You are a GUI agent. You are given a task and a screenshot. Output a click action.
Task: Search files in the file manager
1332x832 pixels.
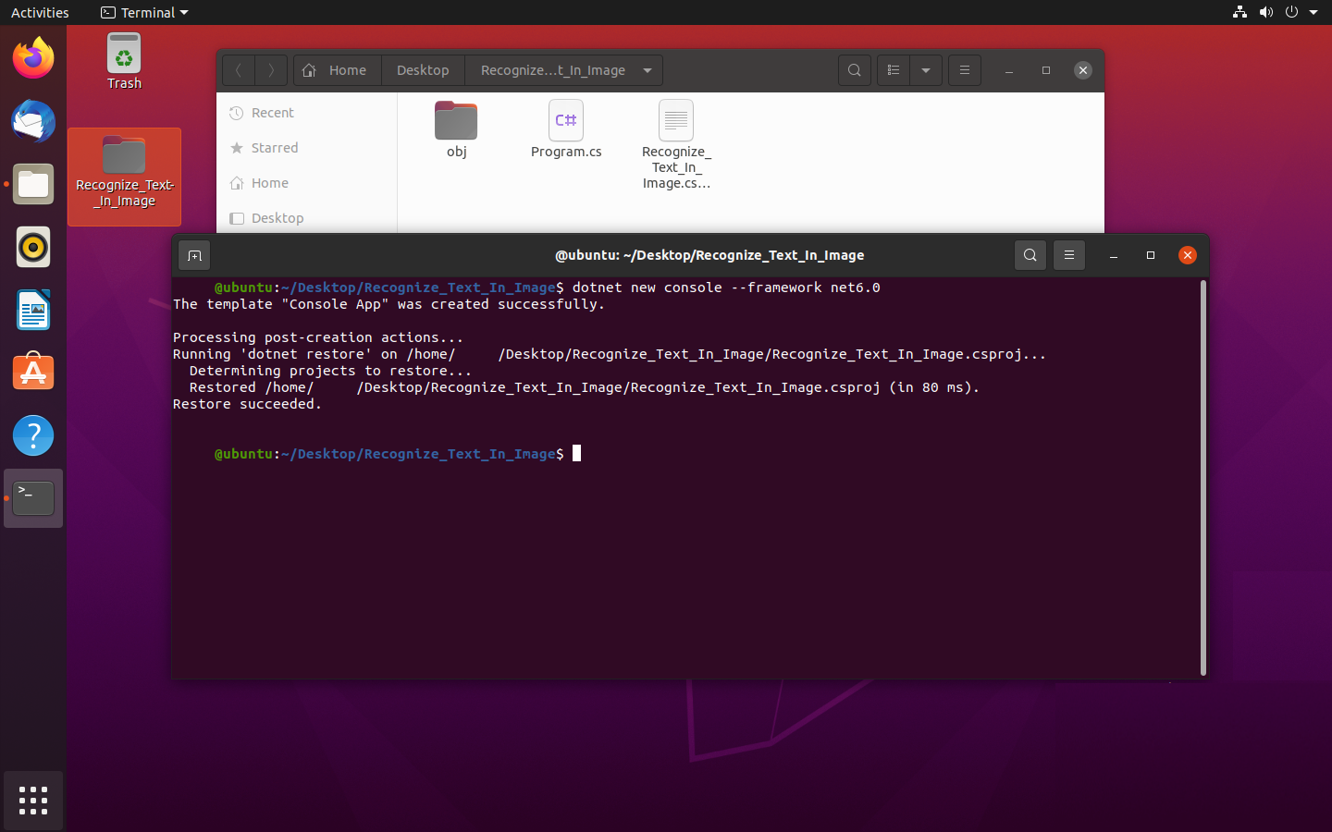click(x=854, y=70)
